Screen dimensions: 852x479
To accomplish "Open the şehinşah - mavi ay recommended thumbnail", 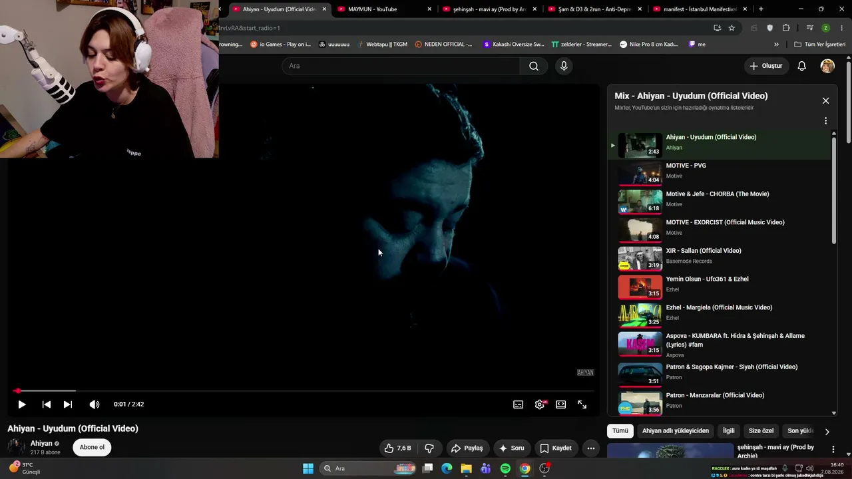I will [670, 451].
